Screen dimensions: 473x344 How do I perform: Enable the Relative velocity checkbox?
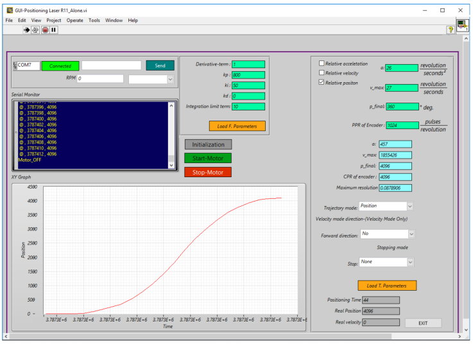(x=322, y=73)
